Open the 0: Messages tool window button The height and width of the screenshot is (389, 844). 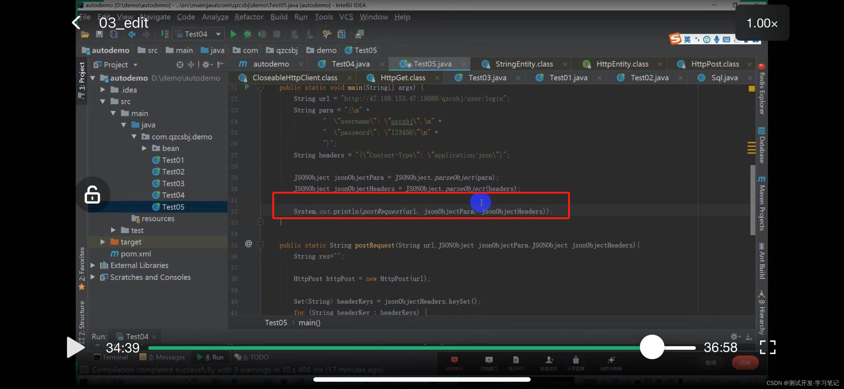(x=162, y=357)
